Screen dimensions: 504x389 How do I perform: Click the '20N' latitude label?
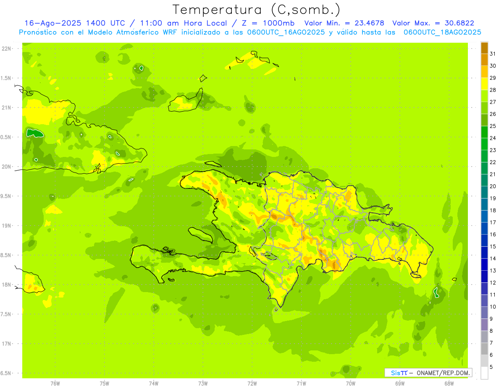(7, 167)
